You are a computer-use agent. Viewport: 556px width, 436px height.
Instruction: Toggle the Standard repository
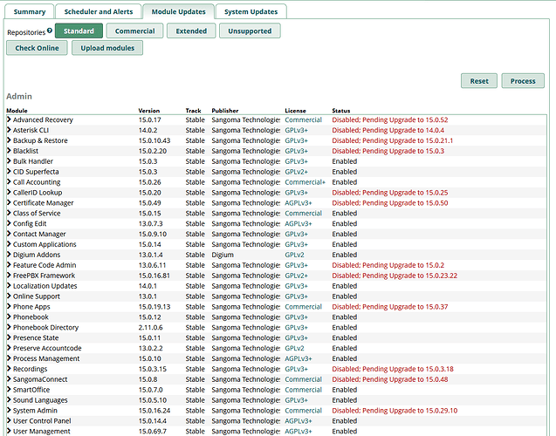[x=79, y=31]
